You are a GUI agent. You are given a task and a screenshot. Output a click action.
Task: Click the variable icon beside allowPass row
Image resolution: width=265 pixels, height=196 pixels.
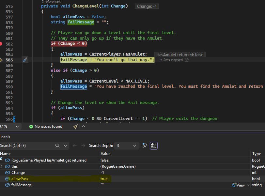click(7, 179)
